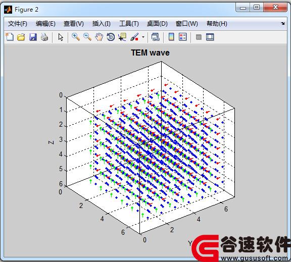Open the 查看(V) menu

click(73, 24)
